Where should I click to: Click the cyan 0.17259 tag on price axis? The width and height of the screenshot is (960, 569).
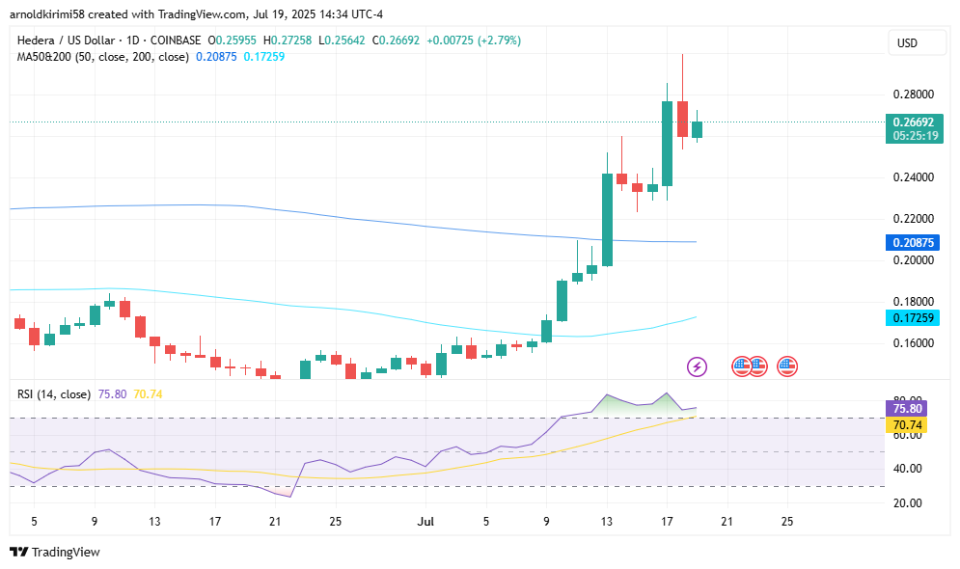[913, 317]
